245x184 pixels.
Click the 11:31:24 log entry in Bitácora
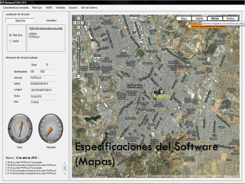23,168
